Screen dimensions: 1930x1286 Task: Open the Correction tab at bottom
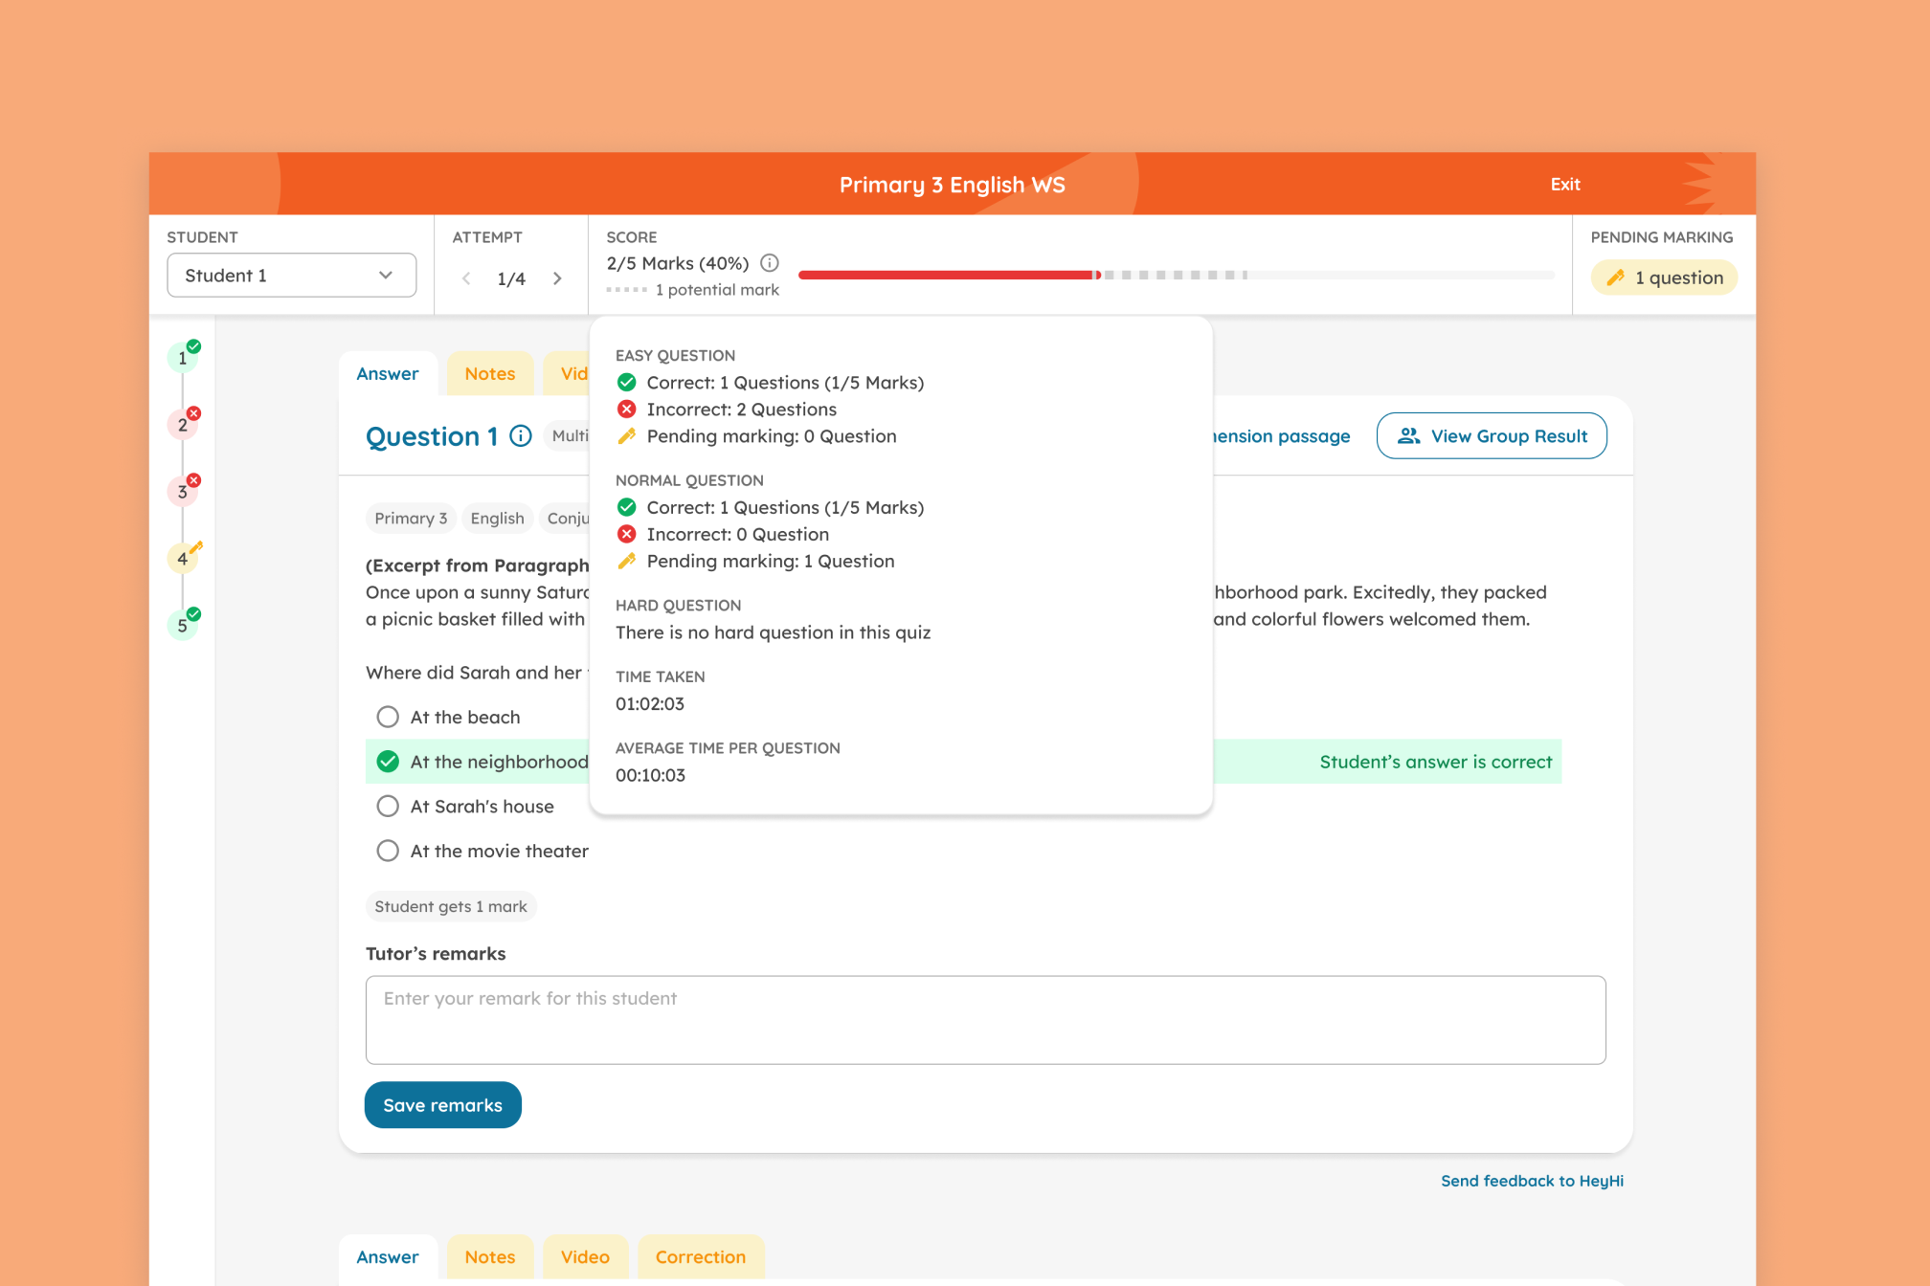point(700,1257)
